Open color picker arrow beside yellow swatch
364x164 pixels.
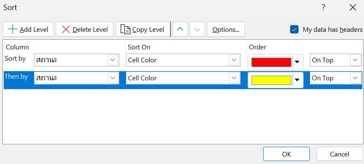point(297,80)
